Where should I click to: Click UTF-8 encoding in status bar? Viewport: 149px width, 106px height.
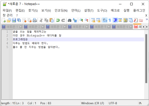(113, 103)
